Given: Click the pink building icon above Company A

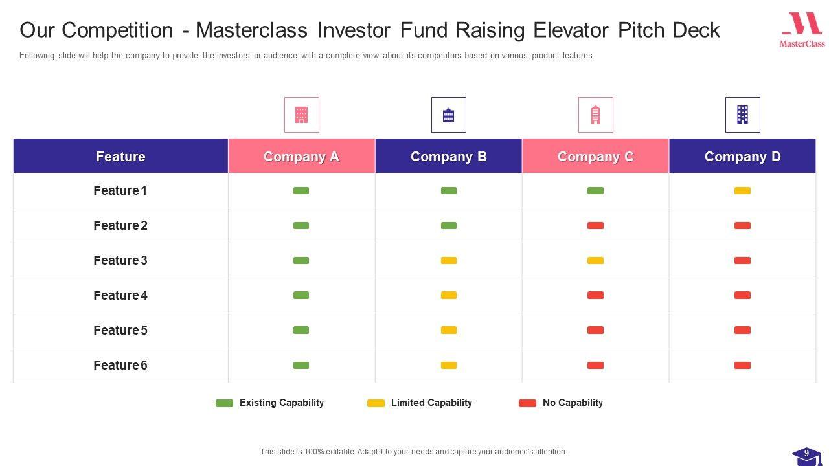Looking at the screenshot, I should 301,115.
